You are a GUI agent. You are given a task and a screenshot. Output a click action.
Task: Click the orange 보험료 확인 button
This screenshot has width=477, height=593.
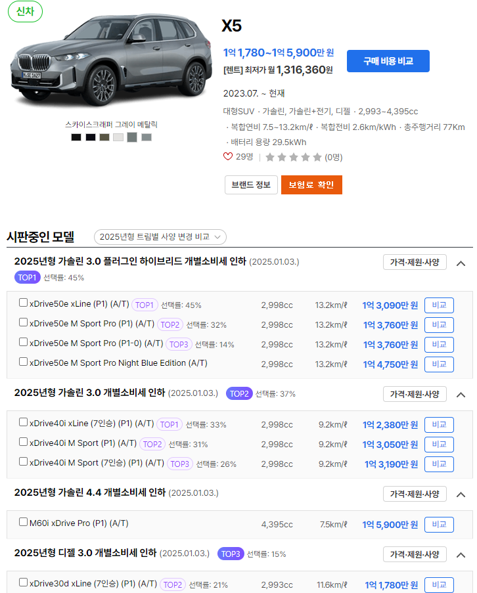coord(311,185)
